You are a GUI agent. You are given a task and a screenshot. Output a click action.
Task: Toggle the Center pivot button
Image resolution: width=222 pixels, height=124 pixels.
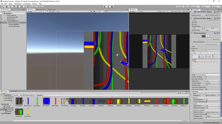[33, 7]
